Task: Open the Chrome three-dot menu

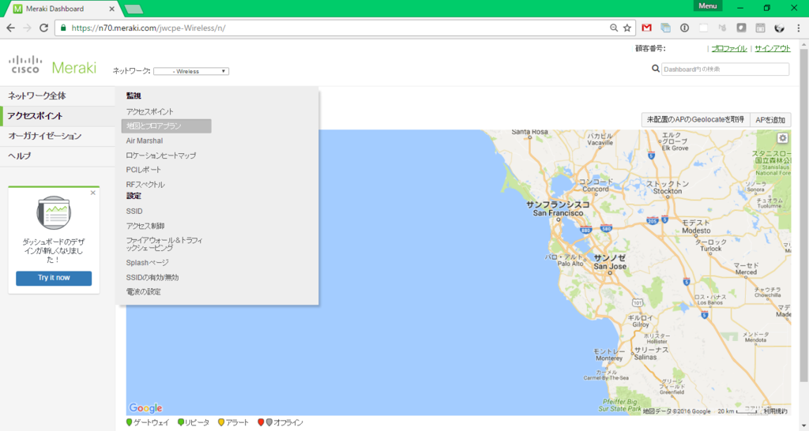Action: tap(798, 28)
